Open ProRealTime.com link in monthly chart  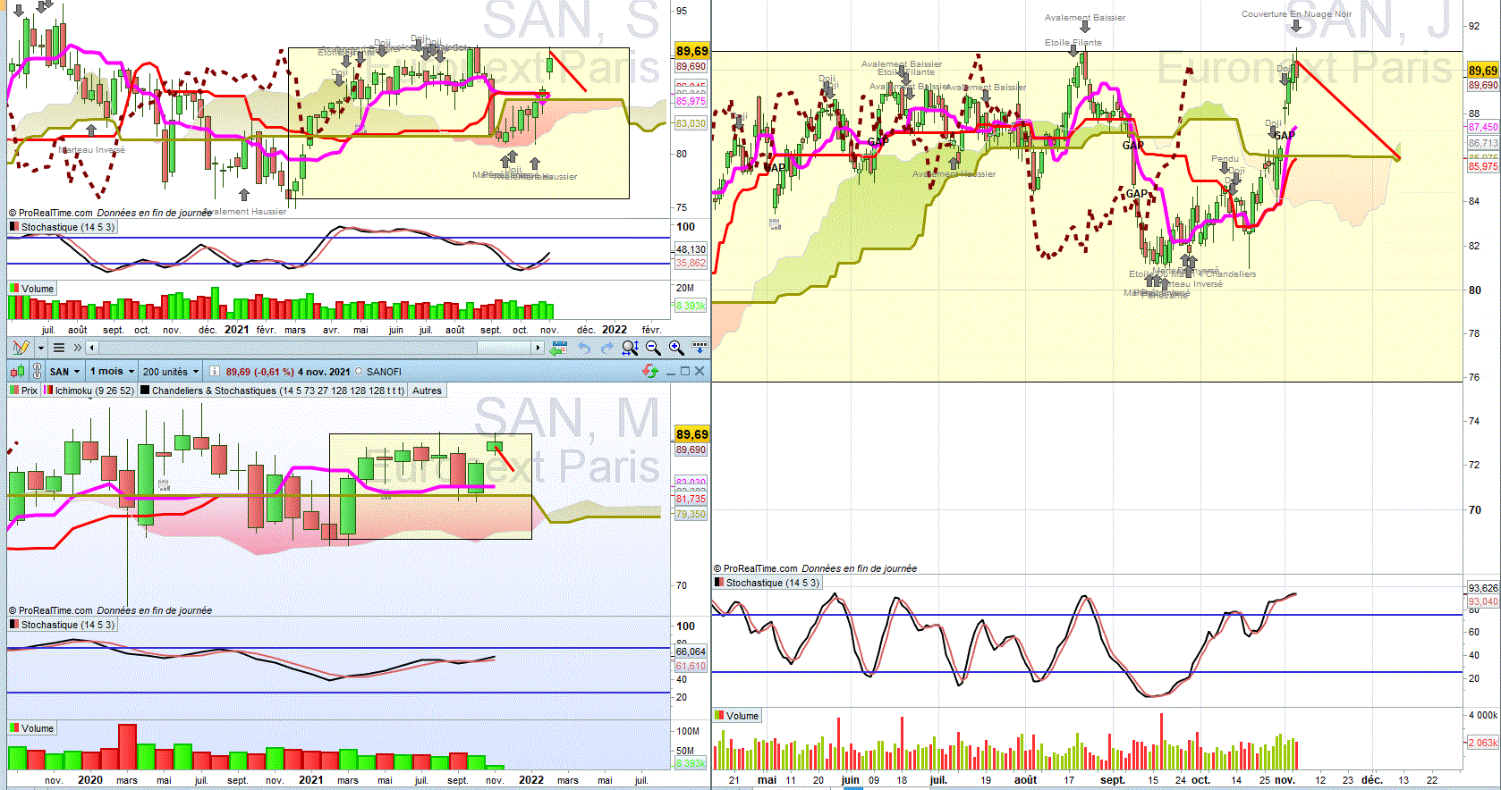pos(55,610)
